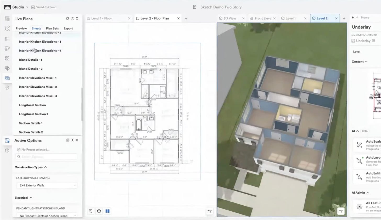Run the AutoLayout AI tool

[367, 161]
